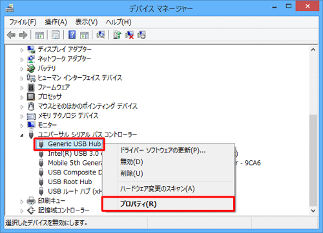This screenshot has height=233, width=323.
Task: Click the メモリ テクノロジ デバイス icon
Action: (31, 116)
